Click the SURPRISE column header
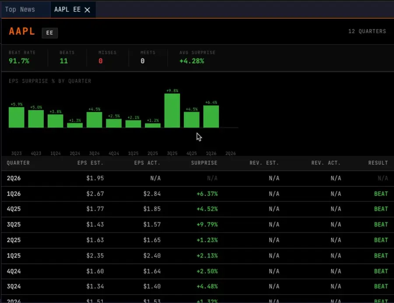The width and height of the screenshot is (394, 303). click(x=204, y=162)
